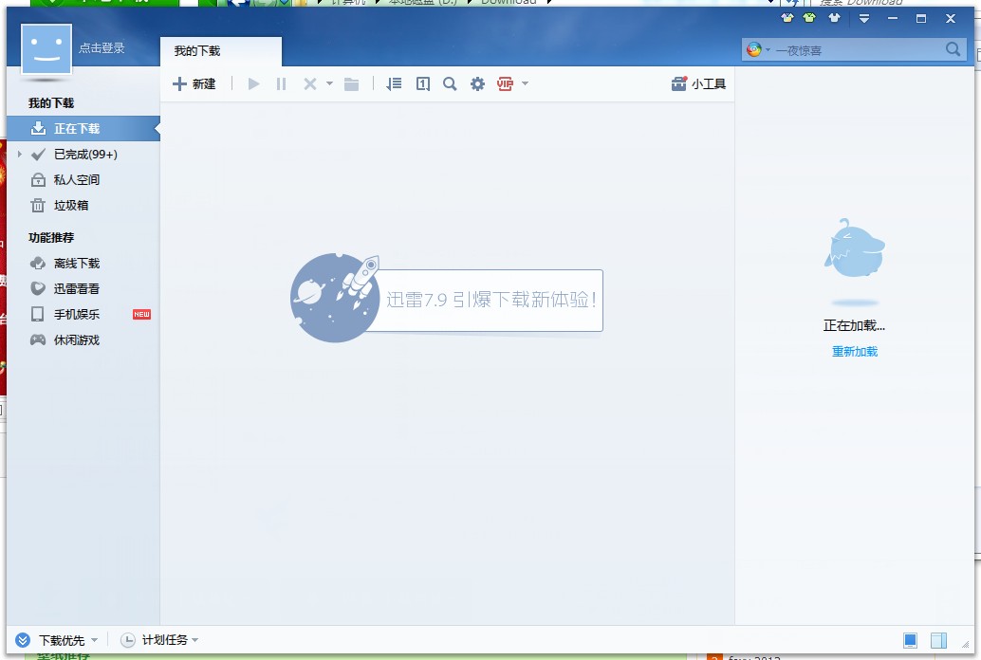Image resolution: width=981 pixels, height=660 pixels.
Task: Open the 小工具 toolbox
Action: [x=698, y=83]
